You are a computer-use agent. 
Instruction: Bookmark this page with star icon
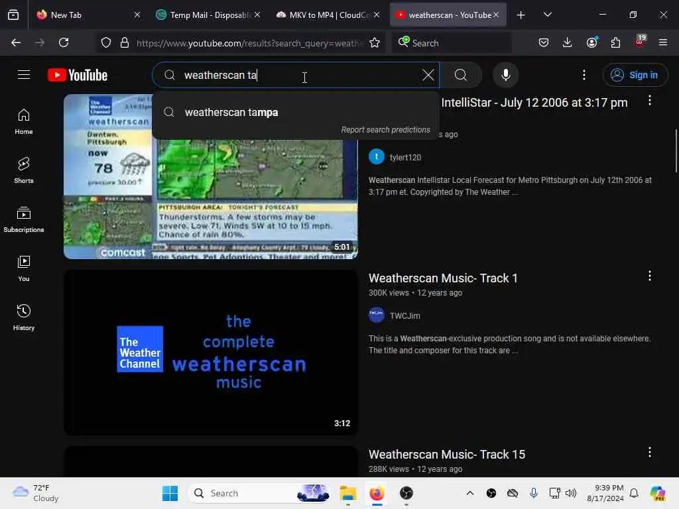point(375,42)
